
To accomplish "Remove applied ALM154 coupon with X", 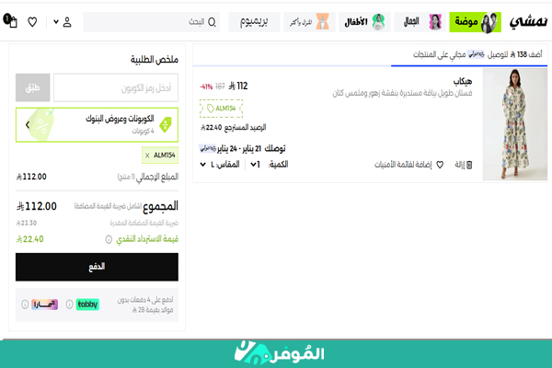I will coord(147,155).
